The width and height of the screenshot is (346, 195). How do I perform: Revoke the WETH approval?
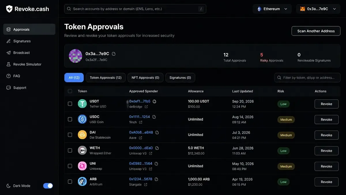pos(326,151)
